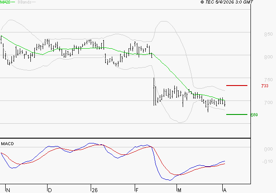Click the BBands legend label

tap(25, 2)
